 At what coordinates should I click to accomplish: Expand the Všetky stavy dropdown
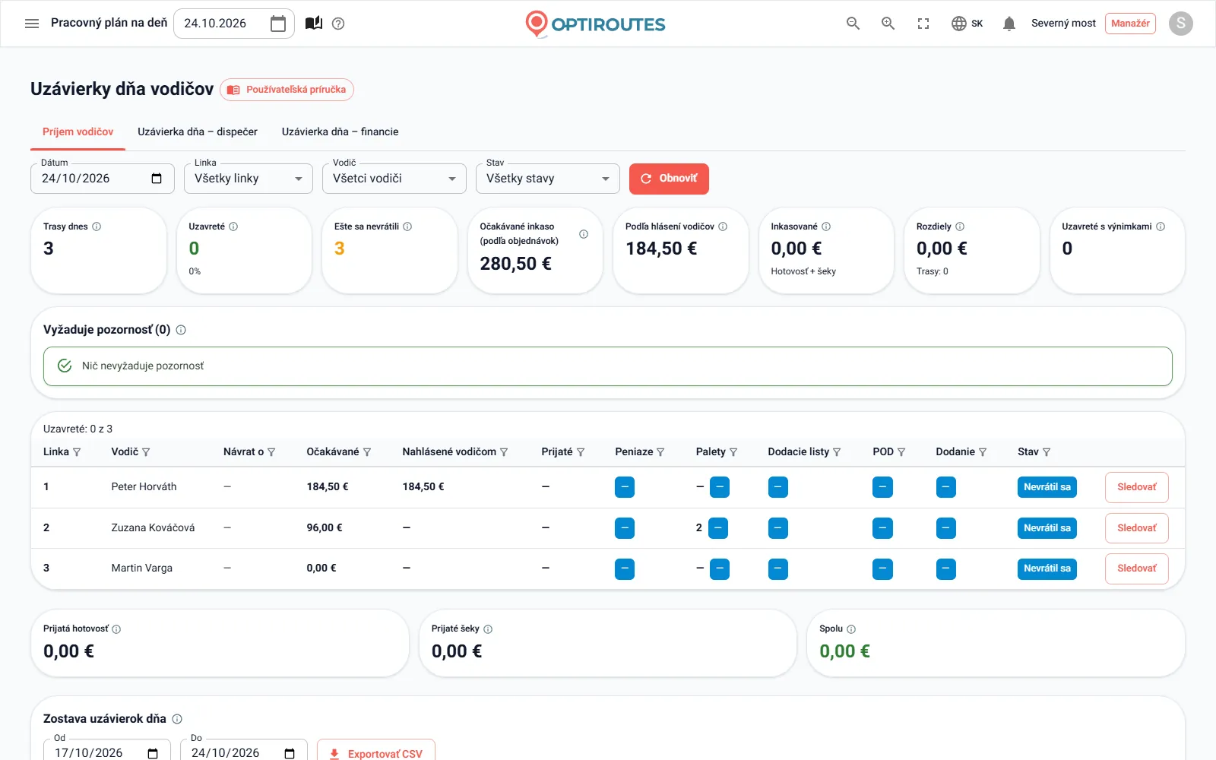(x=548, y=179)
